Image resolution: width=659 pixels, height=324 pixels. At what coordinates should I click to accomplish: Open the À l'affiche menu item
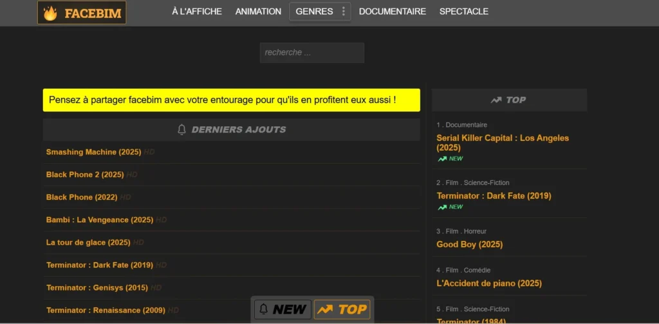point(197,12)
